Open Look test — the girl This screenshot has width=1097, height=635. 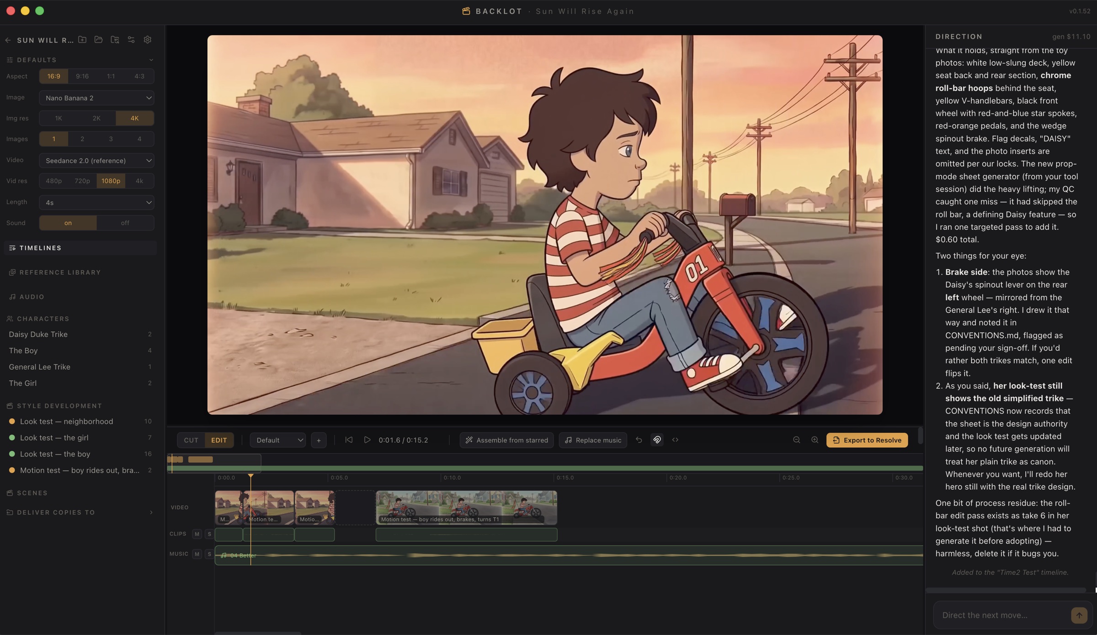[x=80, y=438]
